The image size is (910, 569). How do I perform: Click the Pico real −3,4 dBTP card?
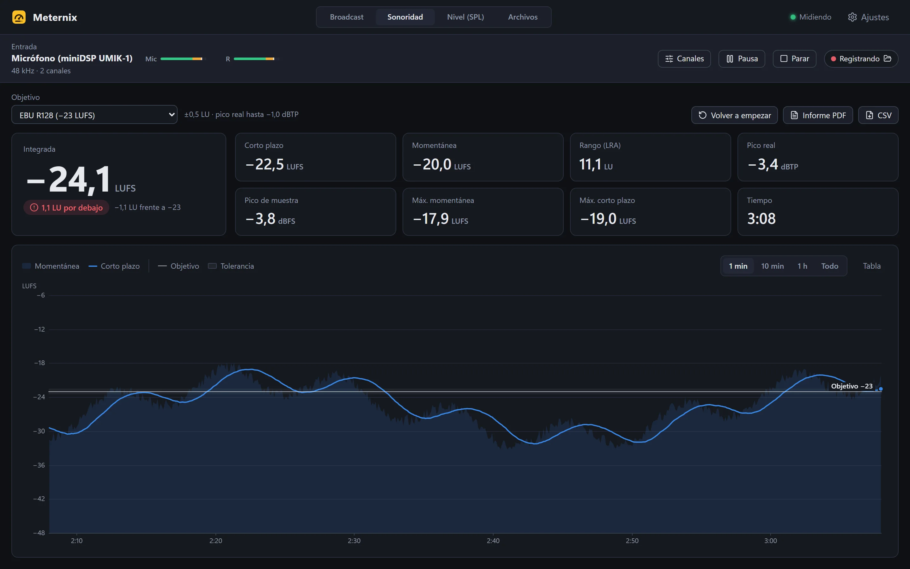pyautogui.click(x=818, y=157)
